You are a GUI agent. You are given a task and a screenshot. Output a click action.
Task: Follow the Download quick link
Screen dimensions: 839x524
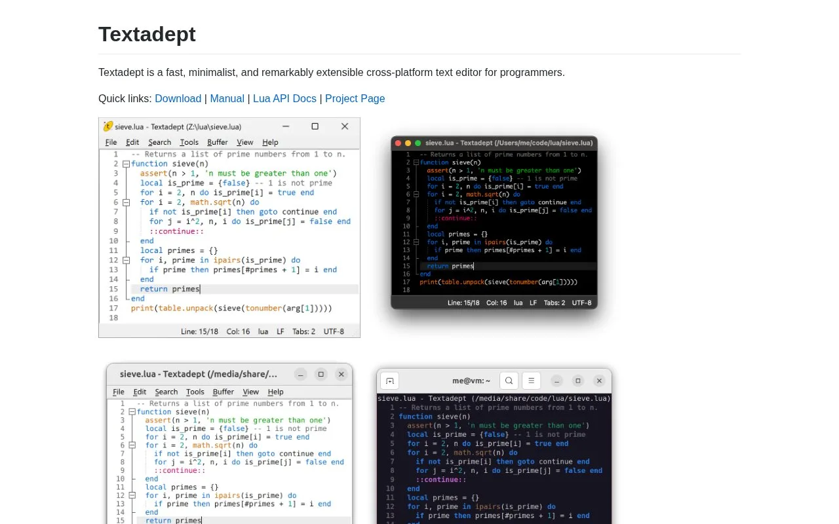click(x=178, y=98)
